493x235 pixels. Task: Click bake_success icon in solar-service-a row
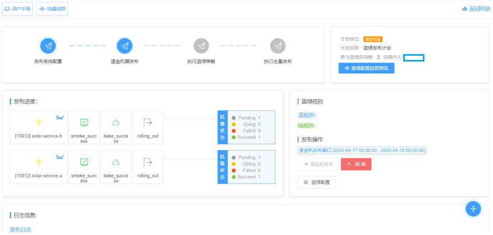(115, 162)
